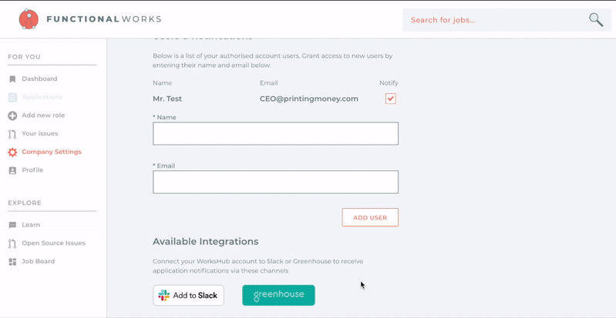The image size is (616, 318).
Task: Uncheck the Notify checkbox for Mr. Test
Action: [390, 99]
